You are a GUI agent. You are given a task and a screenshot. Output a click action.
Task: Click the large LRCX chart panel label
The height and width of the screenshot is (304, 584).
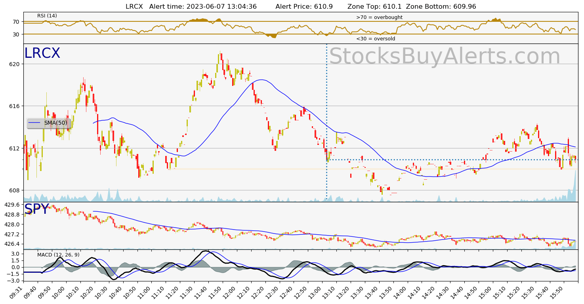(x=42, y=53)
